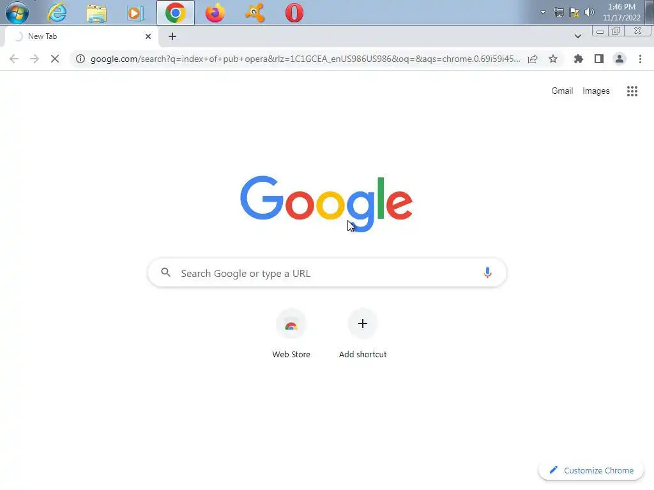Image resolution: width=654 pixels, height=490 pixels.
Task: View site information icon in address bar
Action: coord(80,59)
